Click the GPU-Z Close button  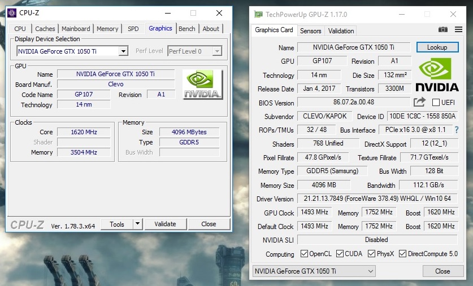pyautogui.click(x=442, y=271)
